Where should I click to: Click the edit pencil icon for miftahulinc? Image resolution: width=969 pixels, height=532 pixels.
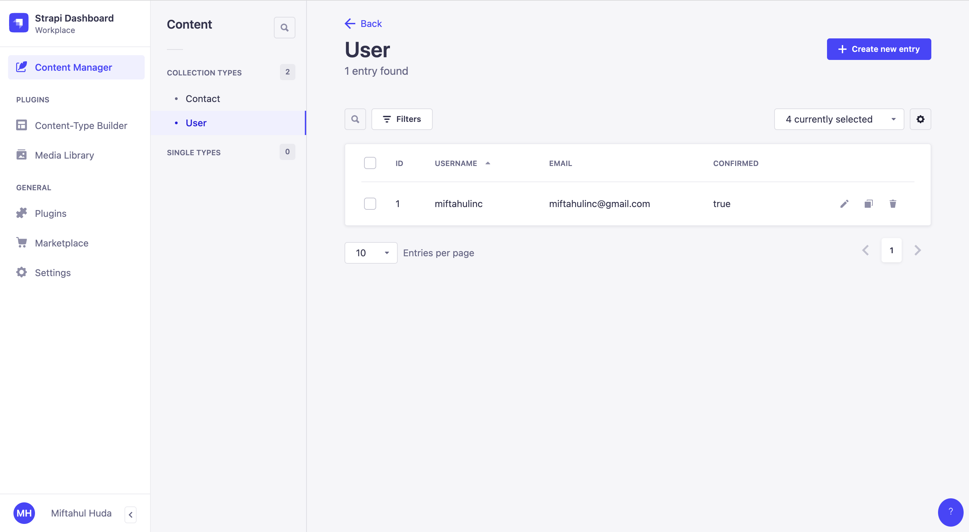tap(844, 204)
